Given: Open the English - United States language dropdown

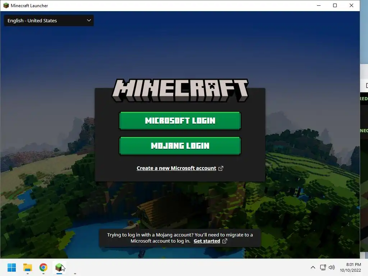Looking at the screenshot, I should 49,20.
